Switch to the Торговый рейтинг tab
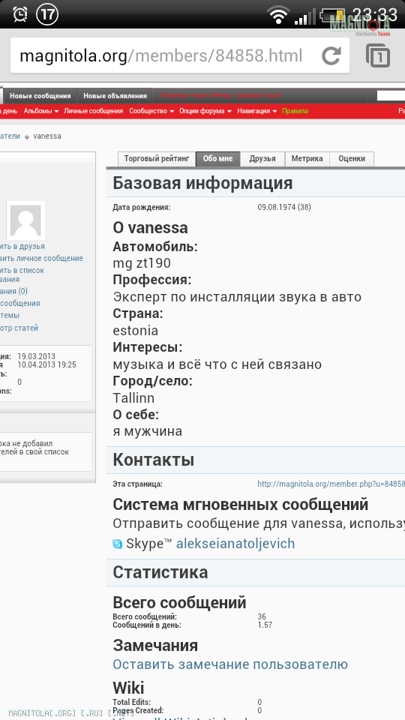The image size is (405, 720). [157, 159]
